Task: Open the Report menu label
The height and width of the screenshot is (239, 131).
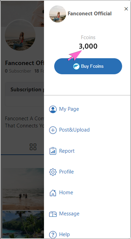Action: (67, 151)
